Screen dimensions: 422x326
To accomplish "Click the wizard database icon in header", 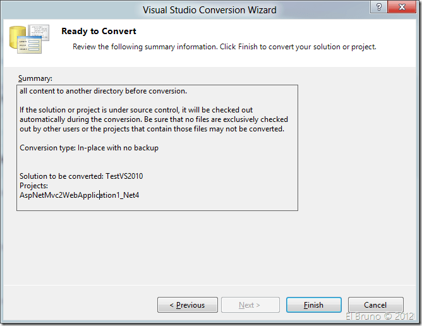I will 29,39.
